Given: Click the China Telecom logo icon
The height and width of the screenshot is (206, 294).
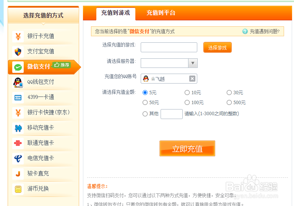Looking at the screenshot, I should tap(18, 159).
